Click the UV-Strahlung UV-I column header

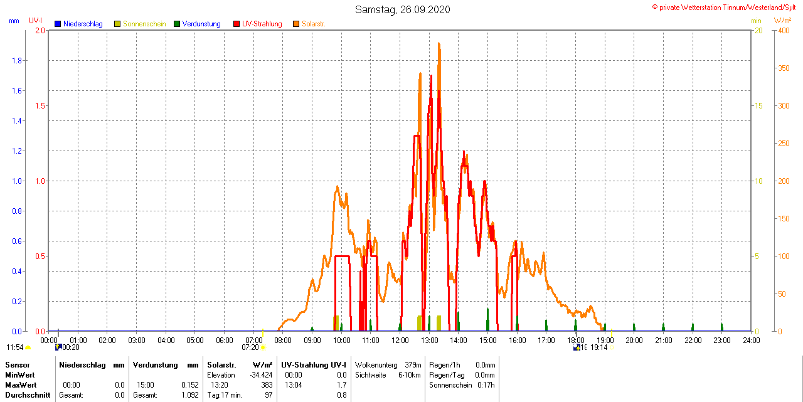point(314,365)
